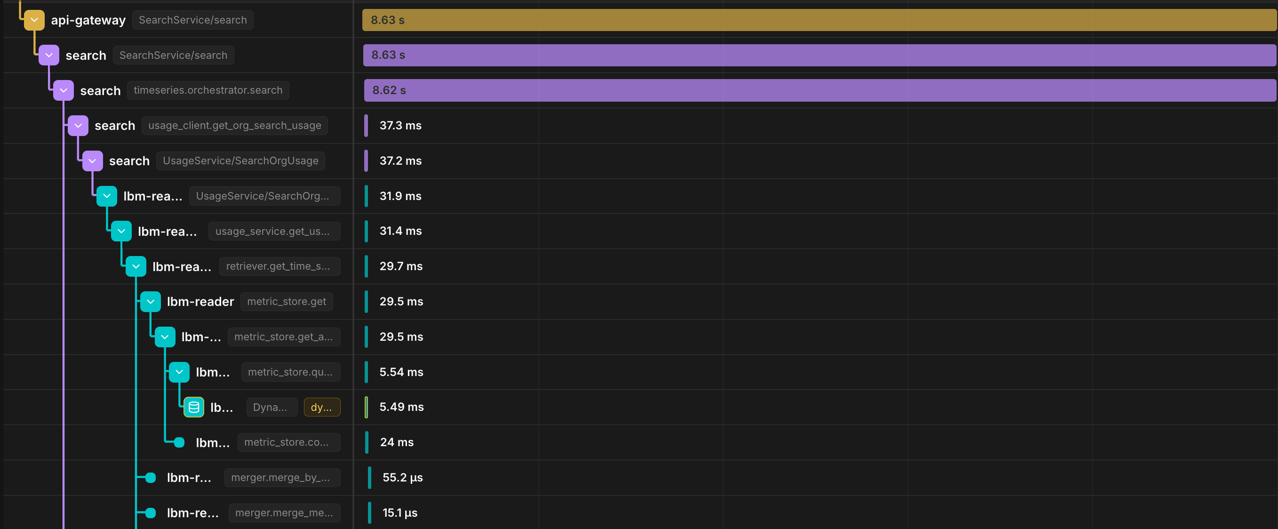Collapse the metric_store.qu... span chevron
The height and width of the screenshot is (529, 1278).
click(179, 372)
